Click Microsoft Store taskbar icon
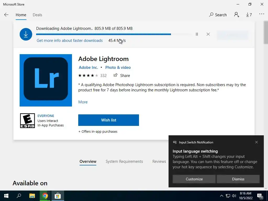 pyautogui.click(x=58, y=196)
